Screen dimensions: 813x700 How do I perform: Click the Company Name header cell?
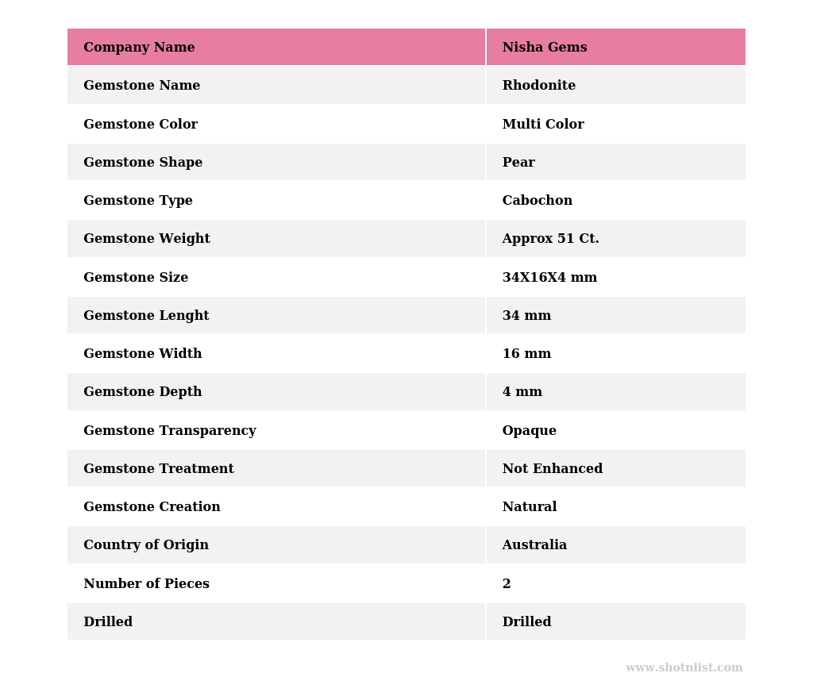pyautogui.click(x=139, y=48)
